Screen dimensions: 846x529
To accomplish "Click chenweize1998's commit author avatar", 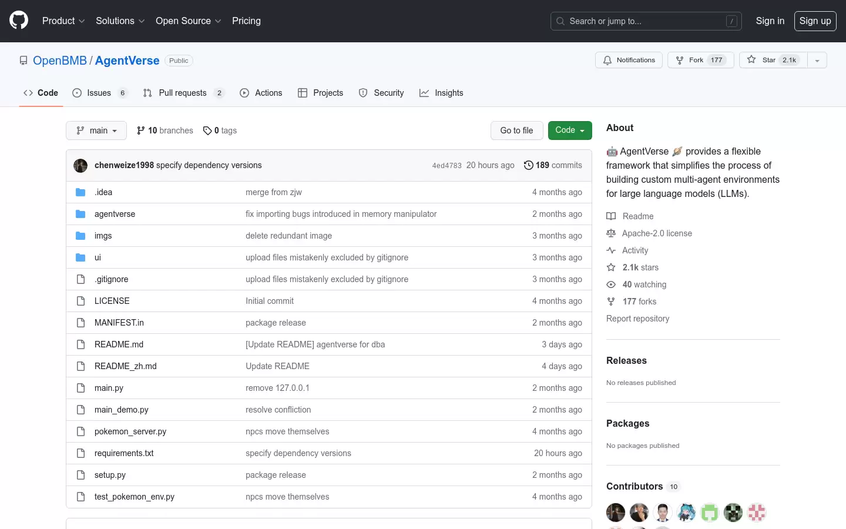I will 80,166.
